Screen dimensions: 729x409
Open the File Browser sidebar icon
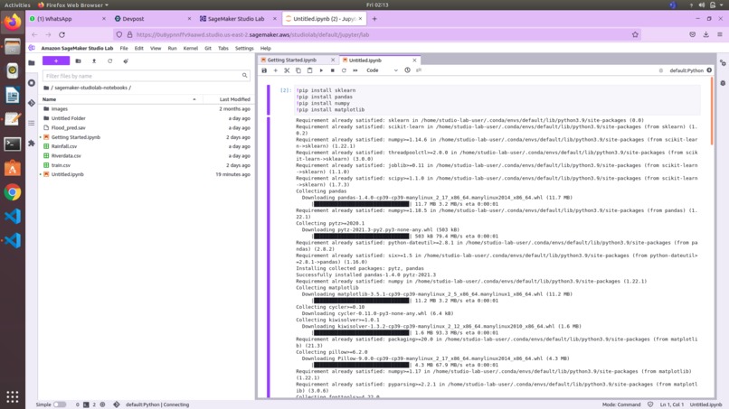tap(32, 62)
